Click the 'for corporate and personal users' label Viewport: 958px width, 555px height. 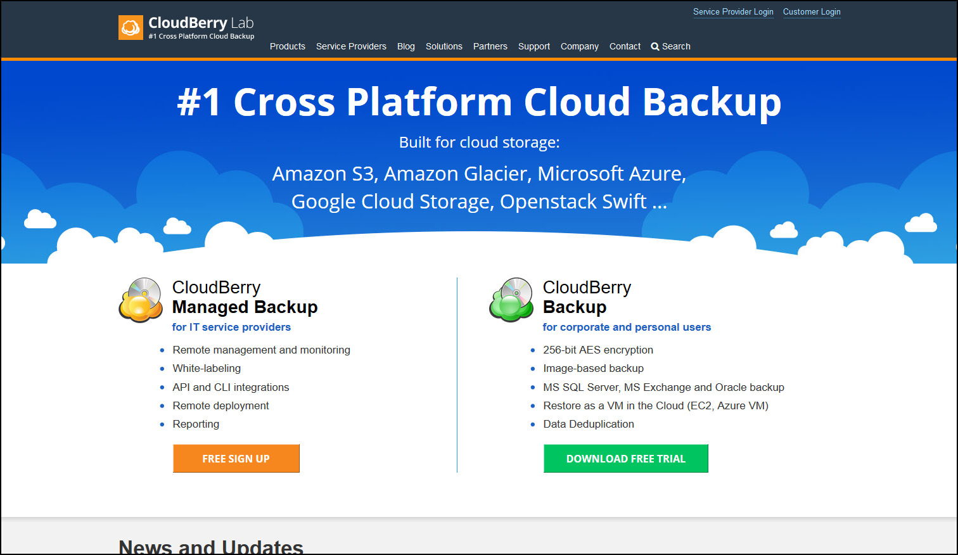tap(627, 327)
